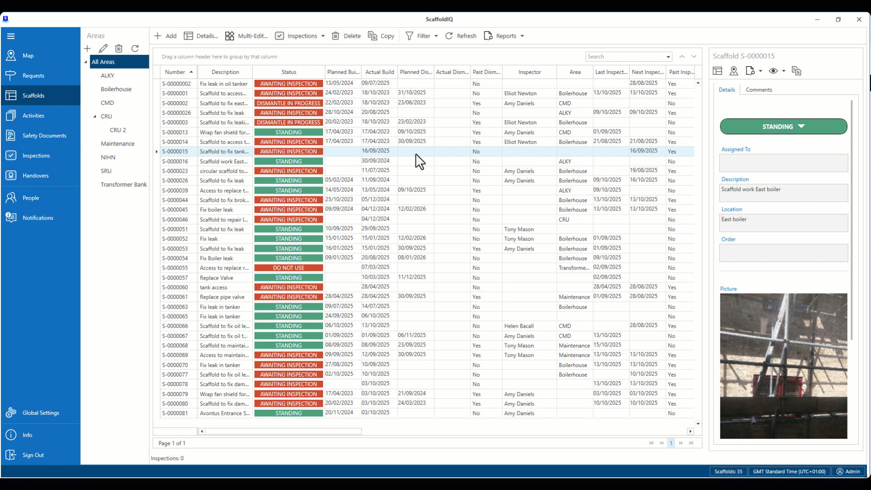Screen dimensions: 871x490
Task: Toggle the eye visibility icon in the details panel
Action: tap(773, 71)
